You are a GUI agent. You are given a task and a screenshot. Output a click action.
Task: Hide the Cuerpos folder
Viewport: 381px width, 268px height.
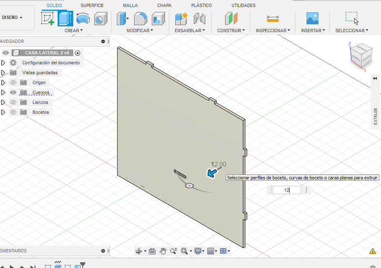point(13,92)
